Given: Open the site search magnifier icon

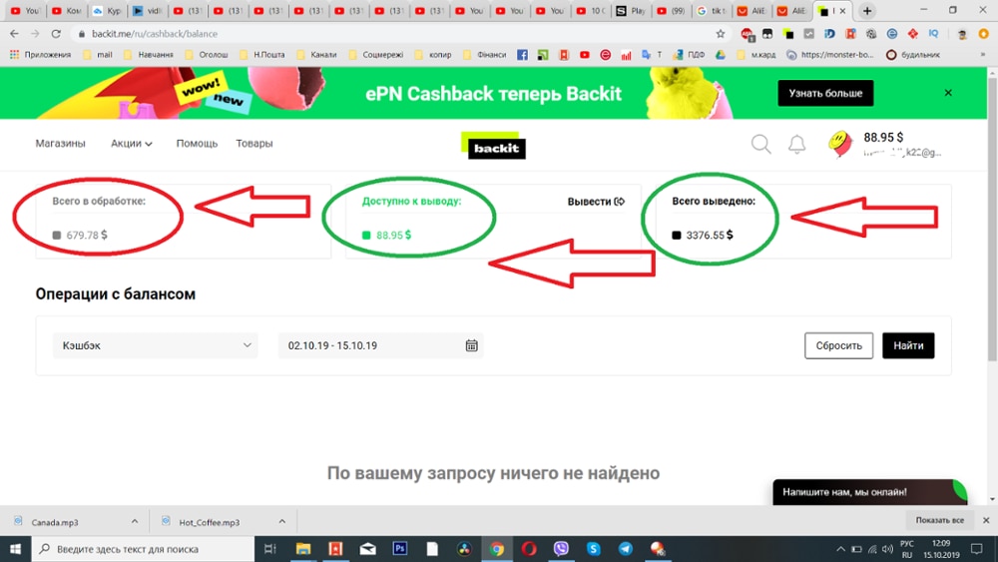Looking at the screenshot, I should pyautogui.click(x=760, y=145).
